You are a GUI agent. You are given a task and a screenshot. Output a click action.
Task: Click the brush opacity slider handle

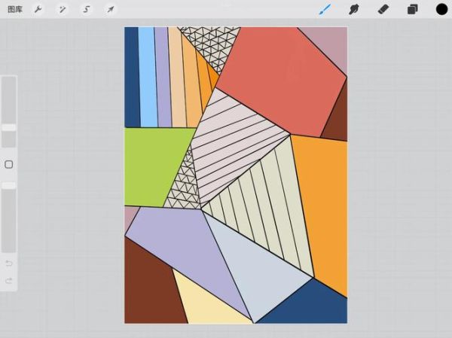tap(9, 185)
